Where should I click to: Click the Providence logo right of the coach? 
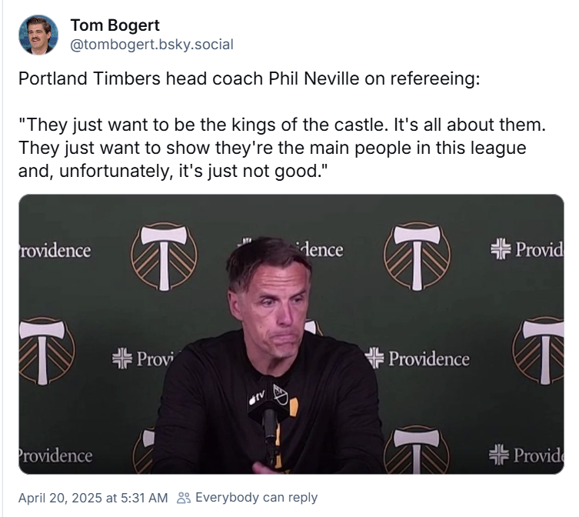click(x=418, y=359)
